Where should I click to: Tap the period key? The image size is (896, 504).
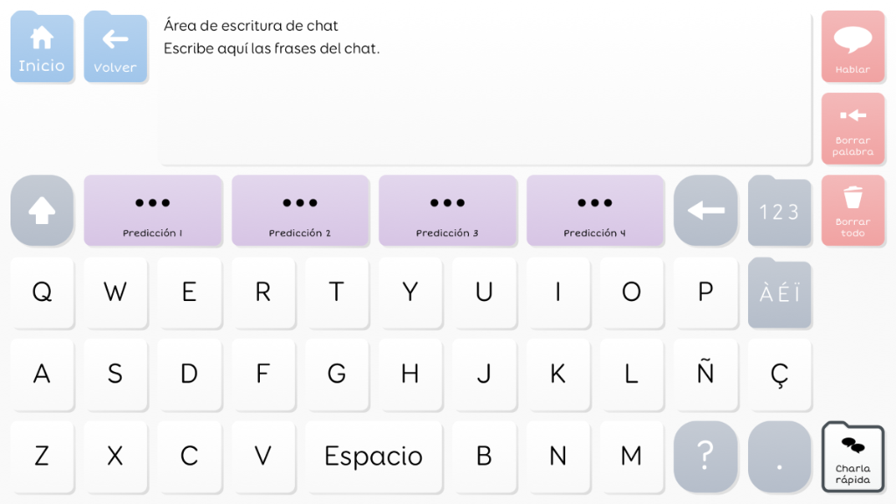[x=779, y=456]
